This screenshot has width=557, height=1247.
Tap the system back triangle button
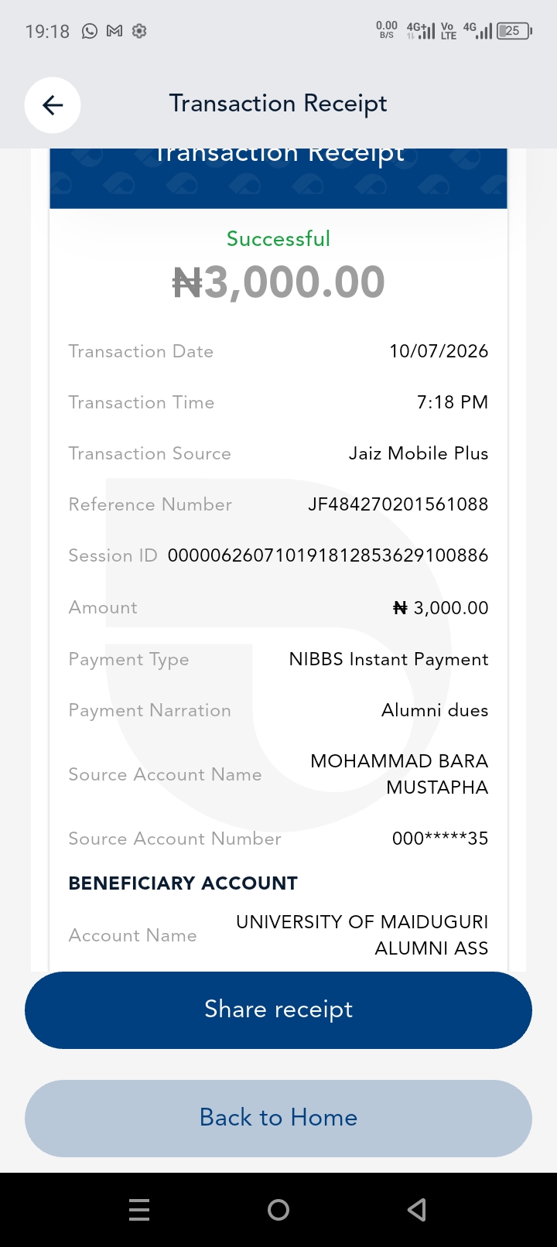(x=417, y=1209)
